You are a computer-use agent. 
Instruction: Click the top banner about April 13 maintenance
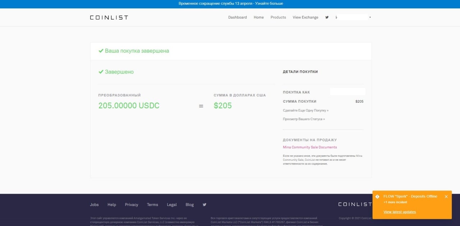pos(231,4)
